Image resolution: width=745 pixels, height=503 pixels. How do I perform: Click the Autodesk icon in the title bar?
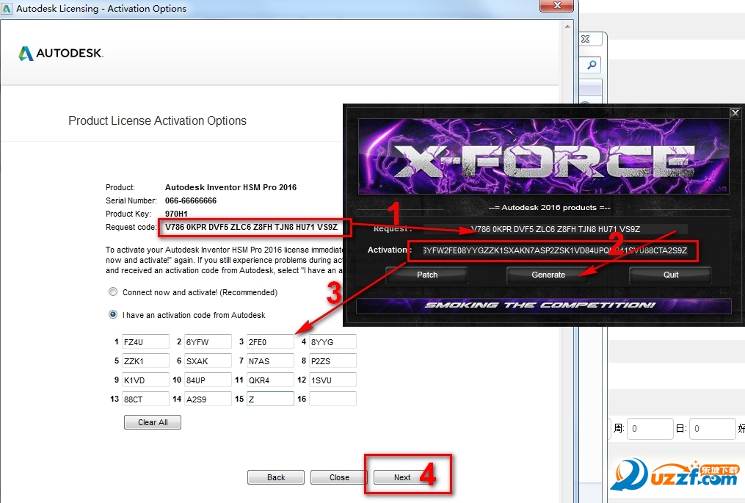click(7, 8)
